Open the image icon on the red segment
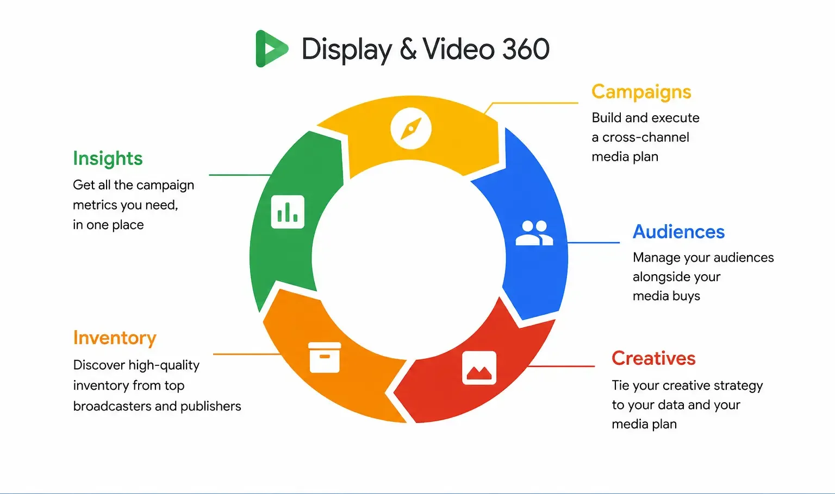This screenshot has height=494, width=835. pyautogui.click(x=479, y=368)
